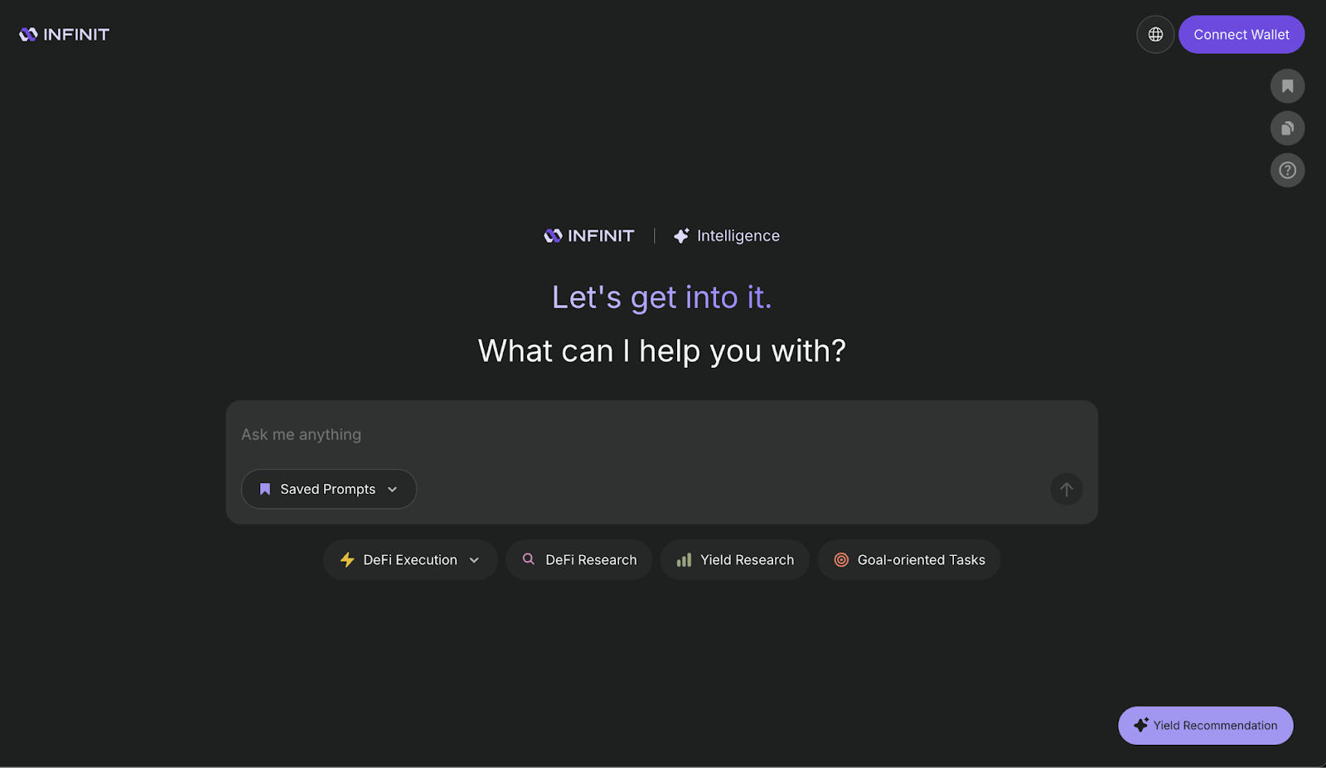This screenshot has width=1326, height=768.
Task: Open the Yield Recommendation button
Action: pos(1205,726)
